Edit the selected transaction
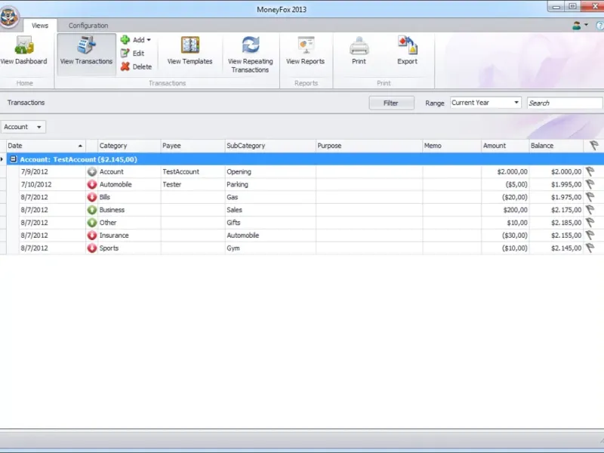The image size is (604, 453). tap(133, 53)
